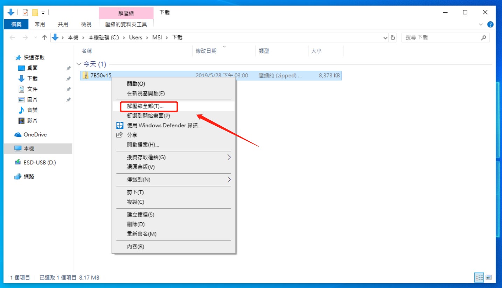Choose 剪下(T) from context menu
502x288 pixels.
pyautogui.click(x=173, y=192)
